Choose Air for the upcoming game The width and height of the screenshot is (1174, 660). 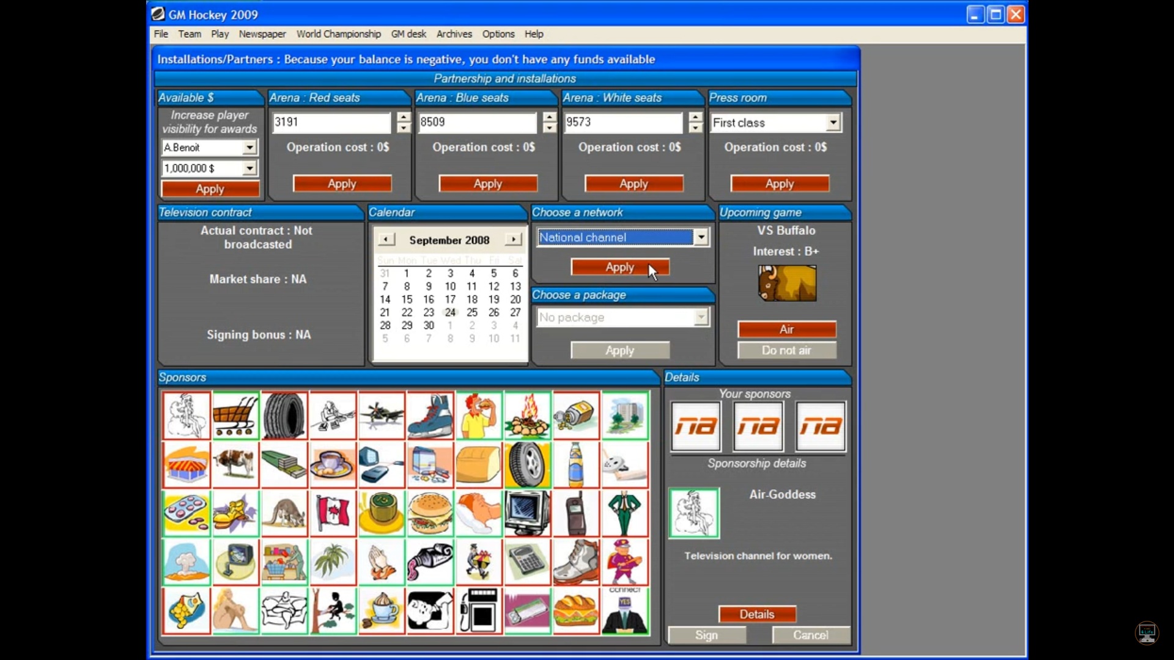[x=786, y=329]
